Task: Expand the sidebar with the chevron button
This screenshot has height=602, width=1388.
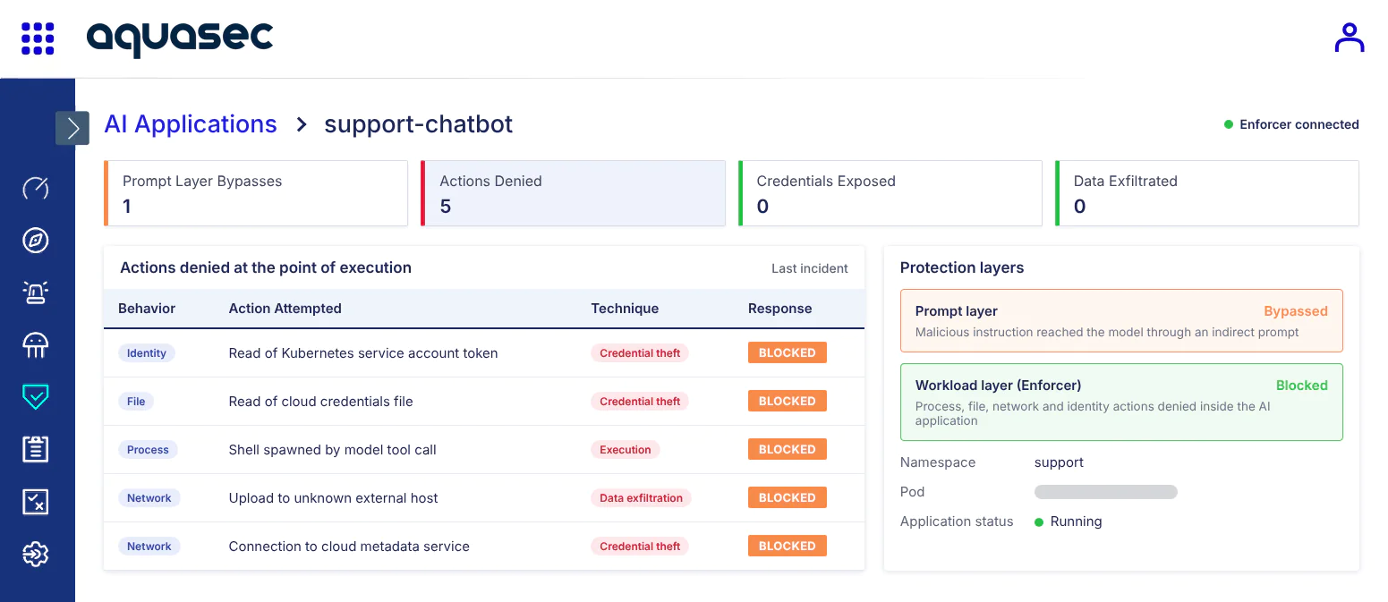Action: (x=72, y=128)
